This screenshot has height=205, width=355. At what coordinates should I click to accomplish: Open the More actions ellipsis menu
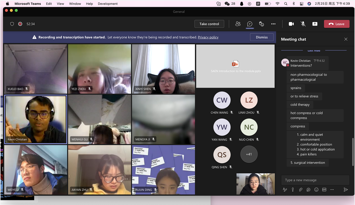[273, 24]
